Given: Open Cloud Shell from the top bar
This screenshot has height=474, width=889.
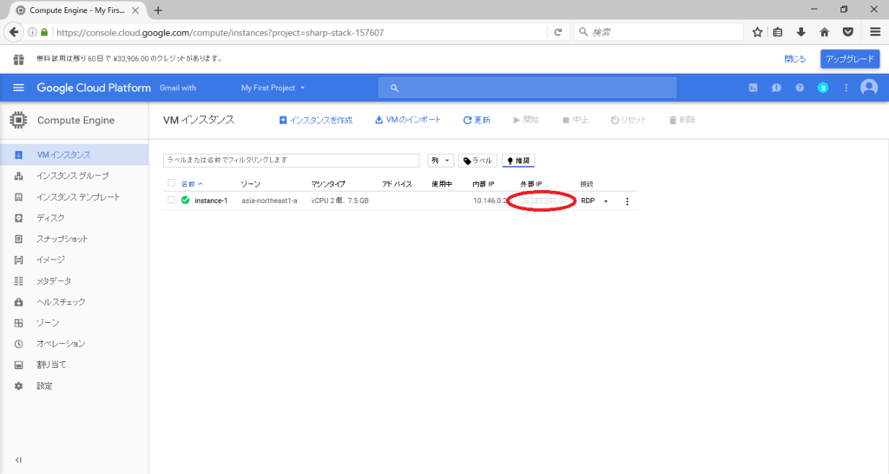Looking at the screenshot, I should click(753, 88).
